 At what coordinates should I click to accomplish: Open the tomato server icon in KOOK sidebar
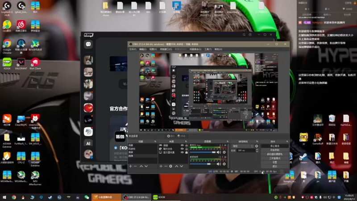click(88, 108)
